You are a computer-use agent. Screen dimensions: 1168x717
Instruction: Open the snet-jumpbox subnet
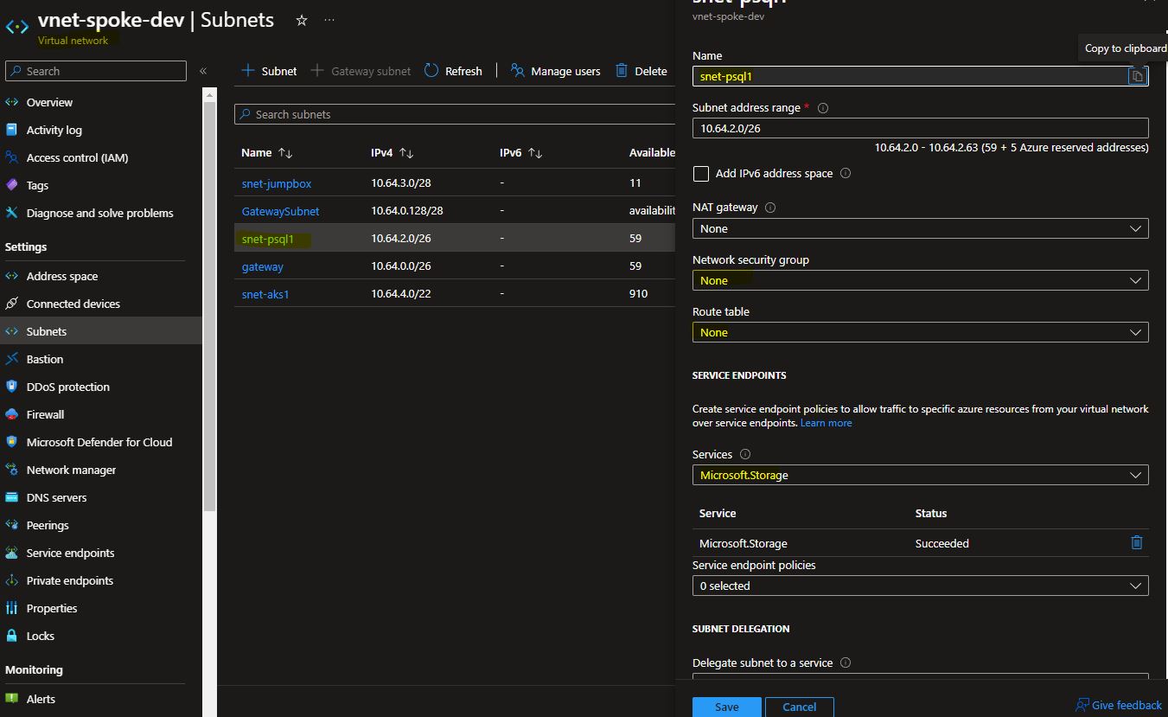coord(277,183)
